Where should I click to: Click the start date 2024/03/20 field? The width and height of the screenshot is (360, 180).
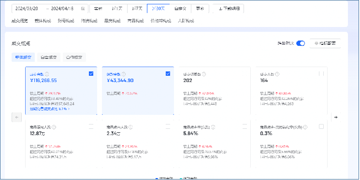pyautogui.click(x=27, y=9)
